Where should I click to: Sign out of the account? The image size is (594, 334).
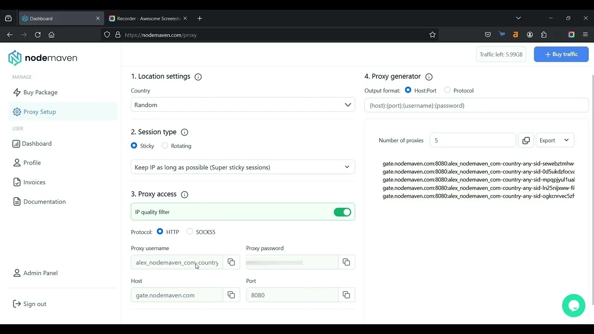coord(34,304)
